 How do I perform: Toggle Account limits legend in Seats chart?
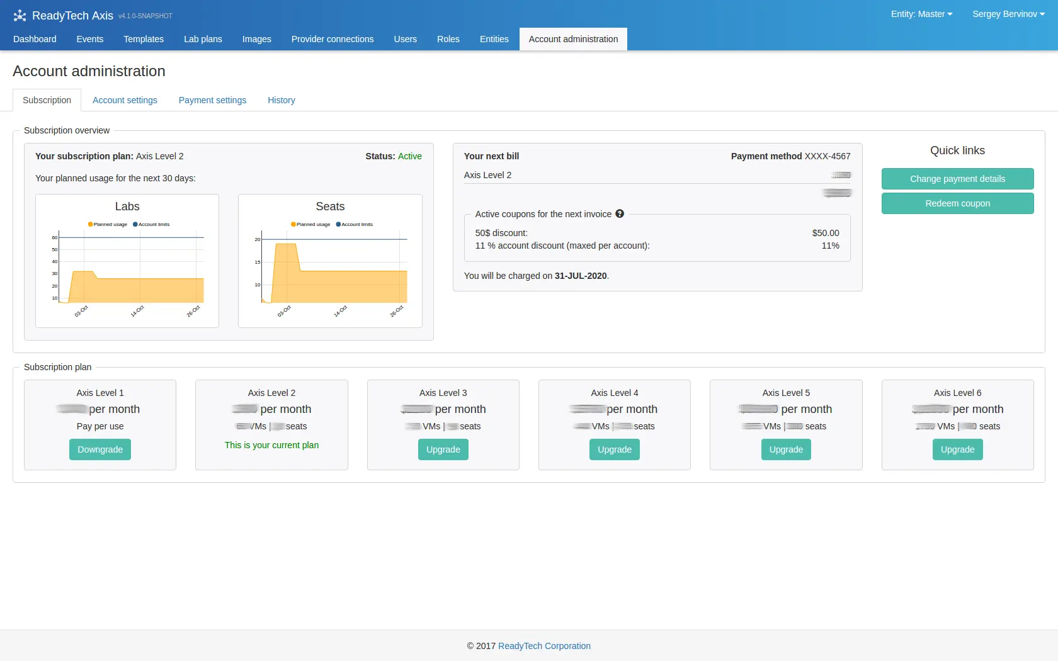(x=355, y=224)
